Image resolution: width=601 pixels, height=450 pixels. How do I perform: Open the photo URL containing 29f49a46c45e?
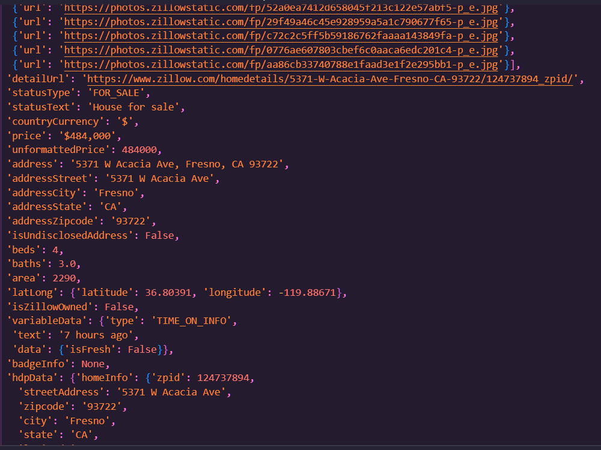tap(281, 22)
